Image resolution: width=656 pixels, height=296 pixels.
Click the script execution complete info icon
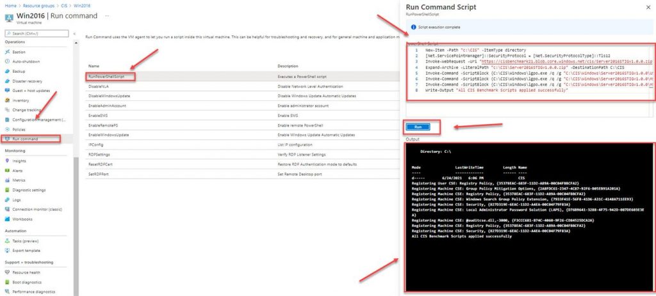413,27
